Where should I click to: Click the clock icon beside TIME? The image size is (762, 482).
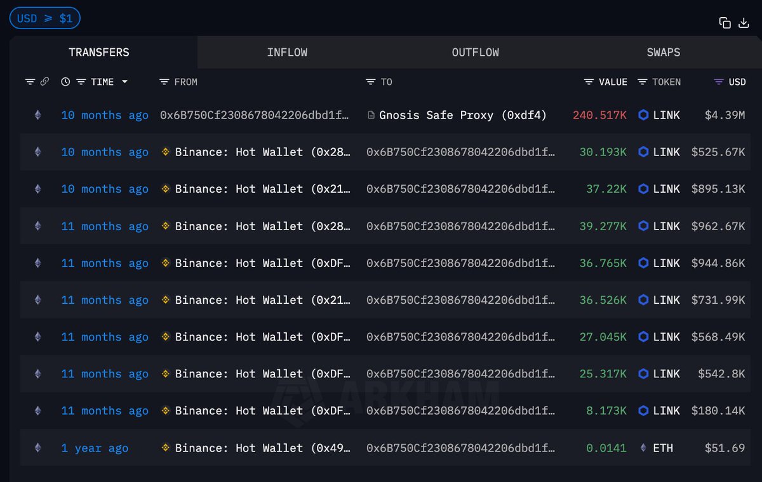click(65, 82)
